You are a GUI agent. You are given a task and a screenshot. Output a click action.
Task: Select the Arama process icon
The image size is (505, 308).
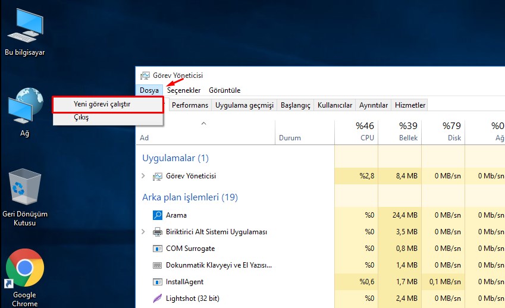click(158, 215)
